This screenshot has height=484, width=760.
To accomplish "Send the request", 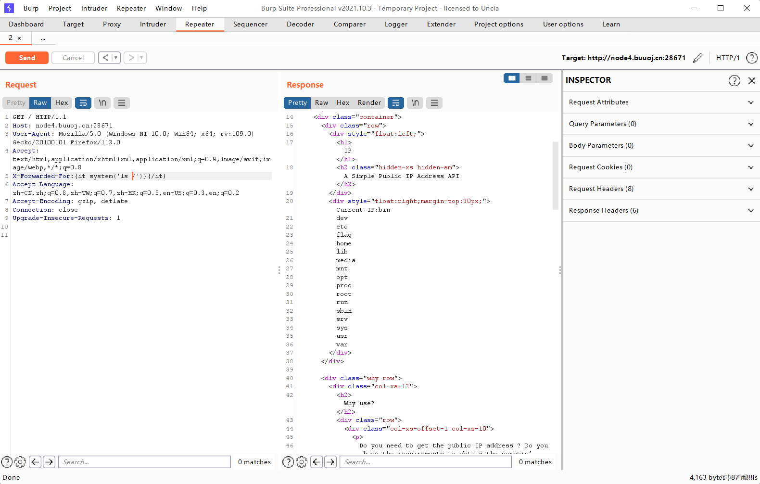I will click(x=27, y=58).
